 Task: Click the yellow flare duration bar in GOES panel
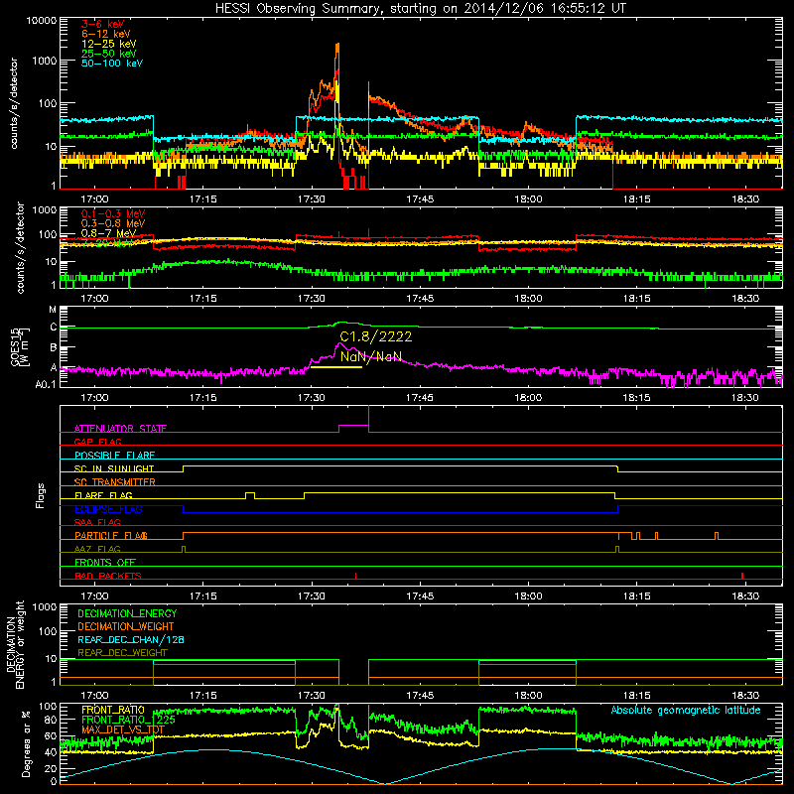[x=336, y=366]
